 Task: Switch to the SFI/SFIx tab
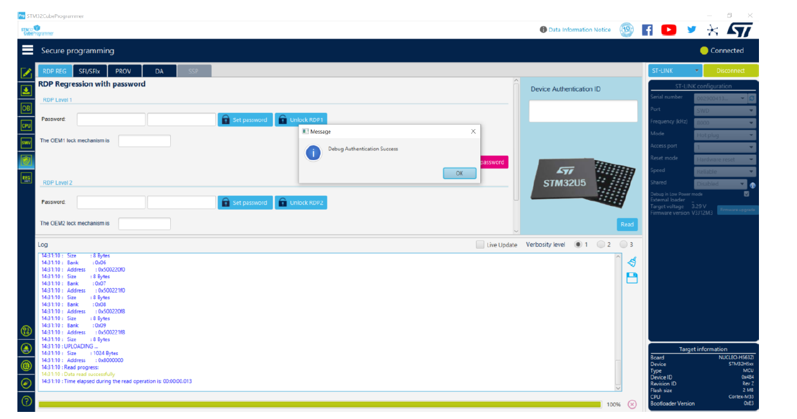click(x=89, y=71)
